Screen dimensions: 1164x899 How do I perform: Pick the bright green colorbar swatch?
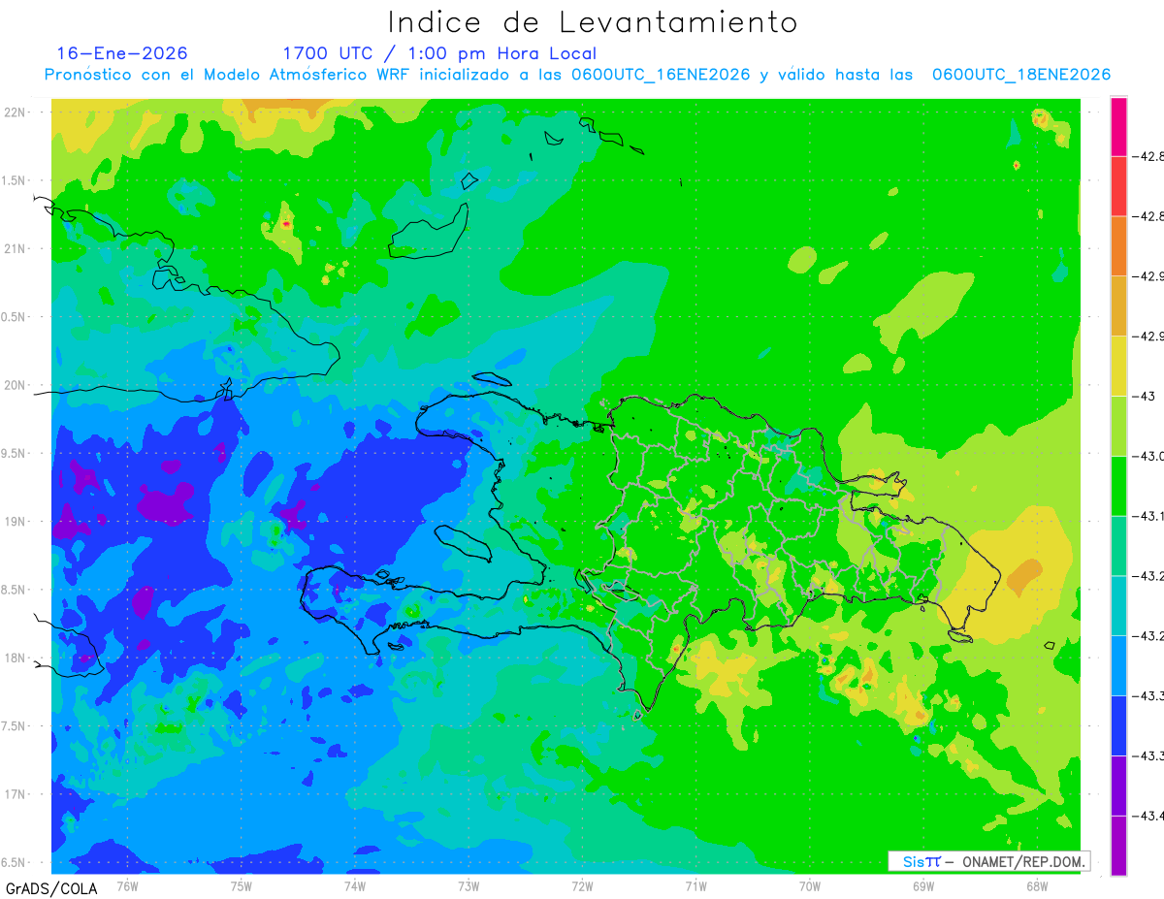(1118, 486)
